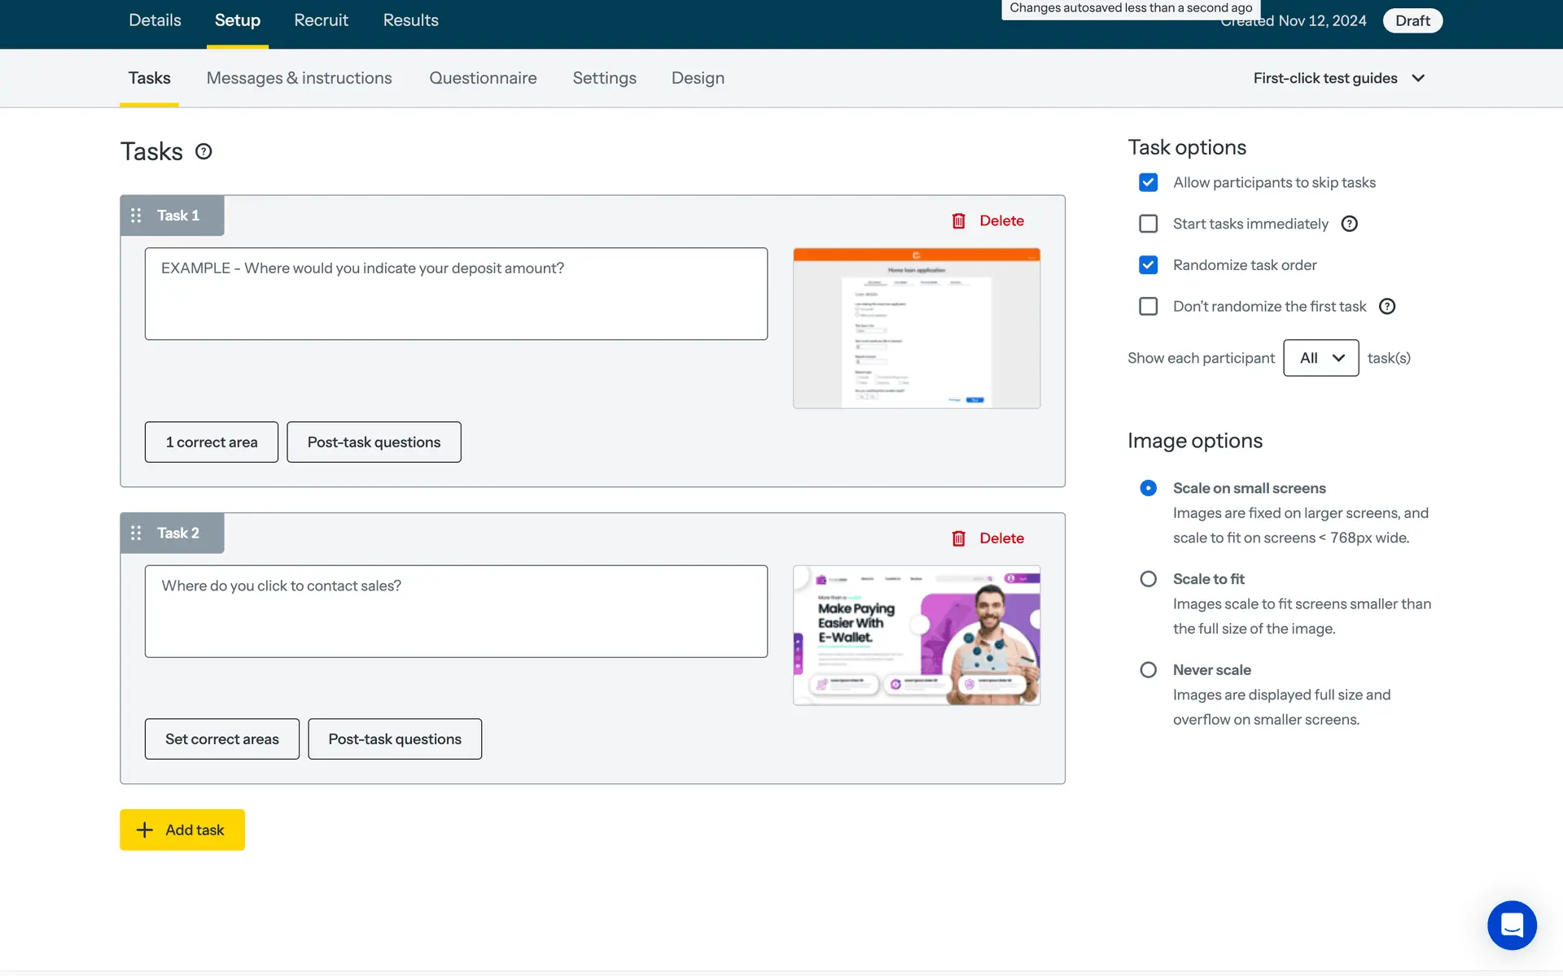Grab the drag handle on Task 1
This screenshot has width=1563, height=976.
click(136, 216)
